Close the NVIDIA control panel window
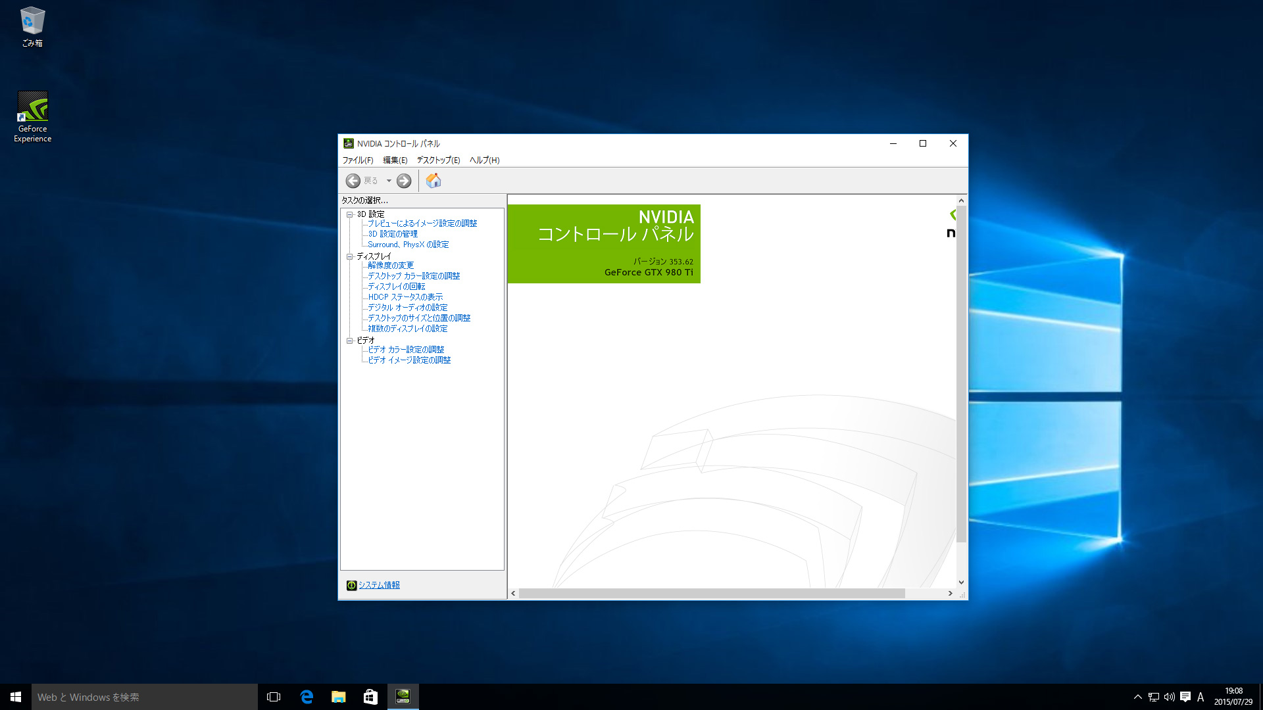This screenshot has width=1263, height=710. [953, 143]
